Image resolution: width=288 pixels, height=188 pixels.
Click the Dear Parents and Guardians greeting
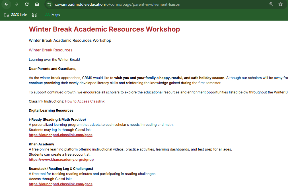tap(53, 69)
